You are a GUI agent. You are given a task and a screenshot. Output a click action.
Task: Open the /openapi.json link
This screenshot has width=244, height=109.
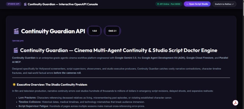click(18, 41)
